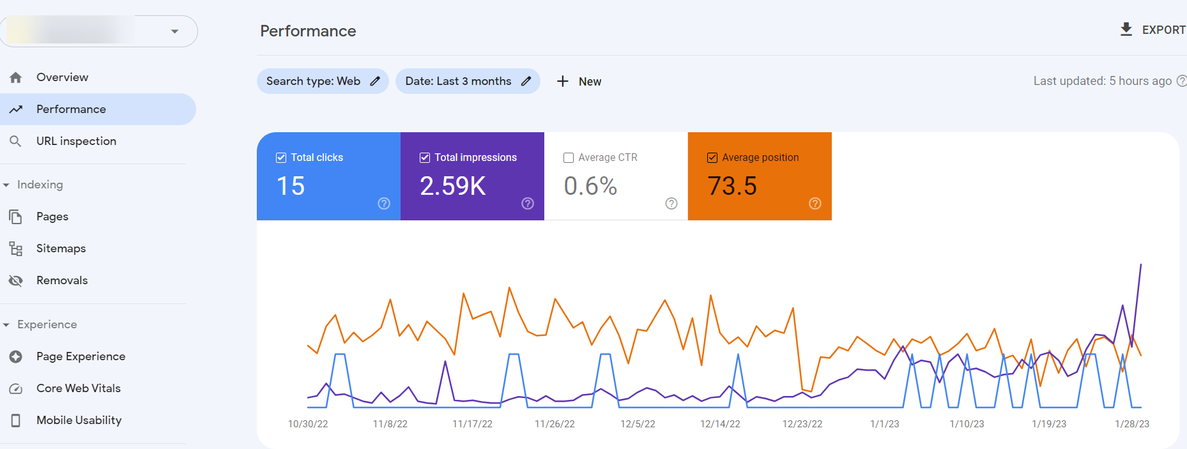Click the Overview home icon
This screenshot has width=1187, height=449.
pos(16,77)
